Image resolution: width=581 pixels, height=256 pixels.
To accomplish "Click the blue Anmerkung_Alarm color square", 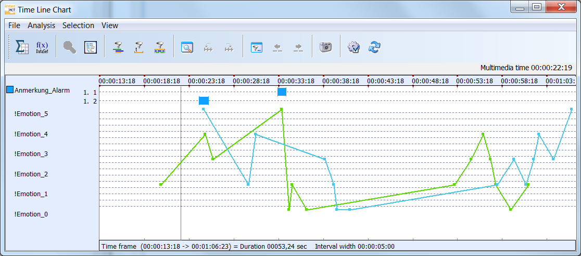I will click(x=10, y=90).
